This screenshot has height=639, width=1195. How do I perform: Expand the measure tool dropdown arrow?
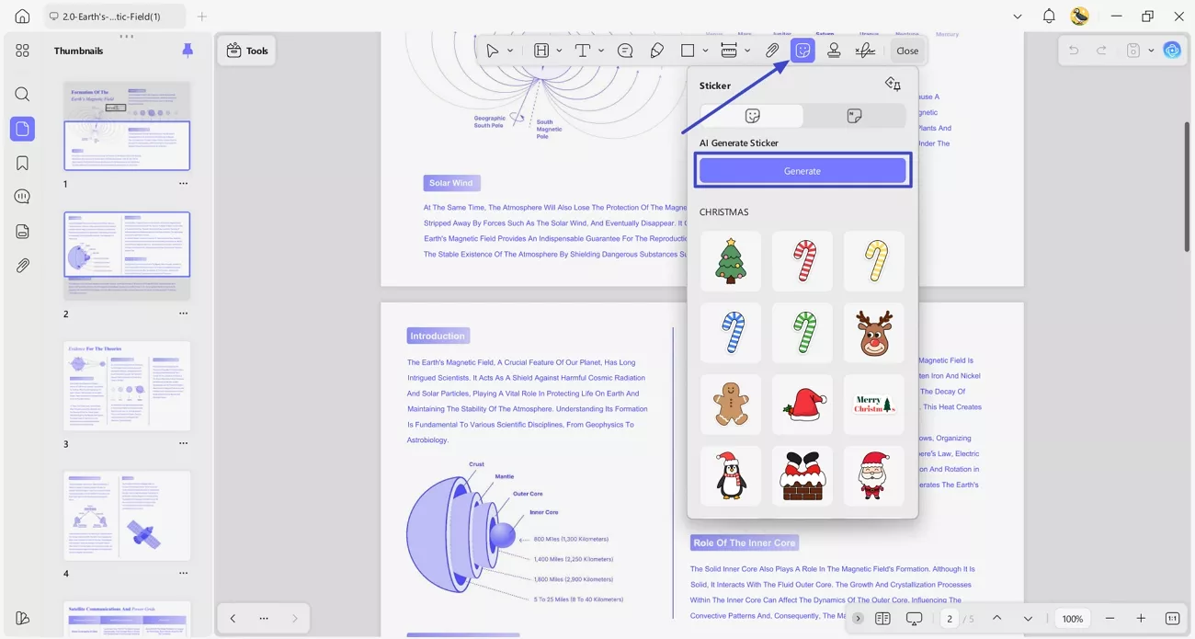747,51
